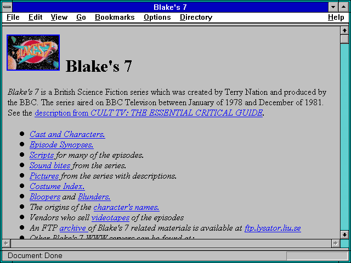Maximize the Blake's 7 window

click(x=344, y=7)
